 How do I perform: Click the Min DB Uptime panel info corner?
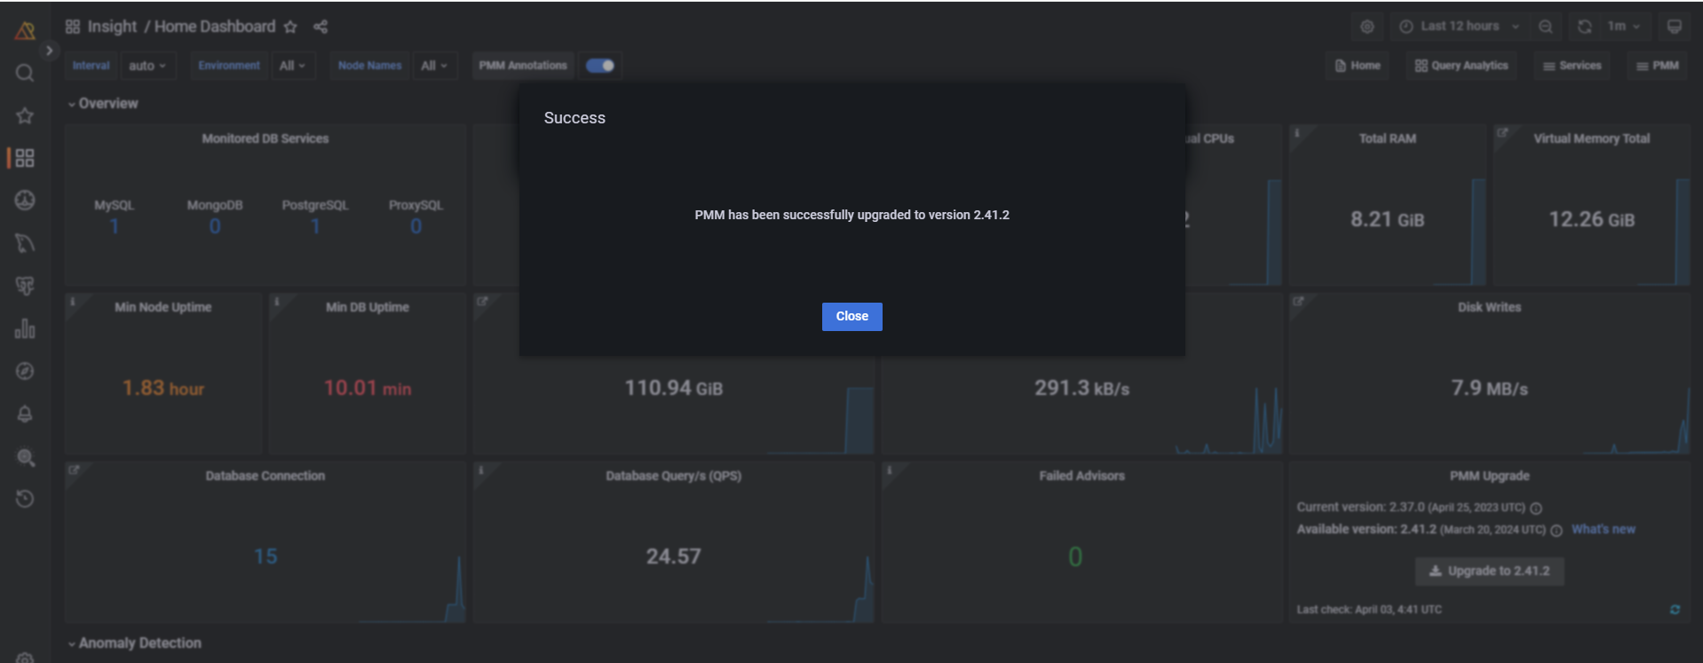point(277,302)
